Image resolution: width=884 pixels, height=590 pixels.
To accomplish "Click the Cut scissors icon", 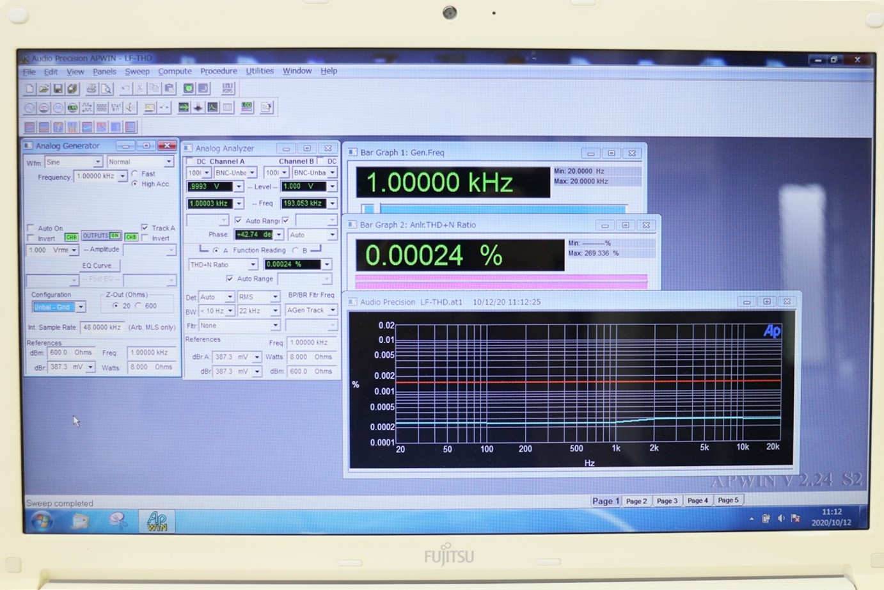I will 140,88.
